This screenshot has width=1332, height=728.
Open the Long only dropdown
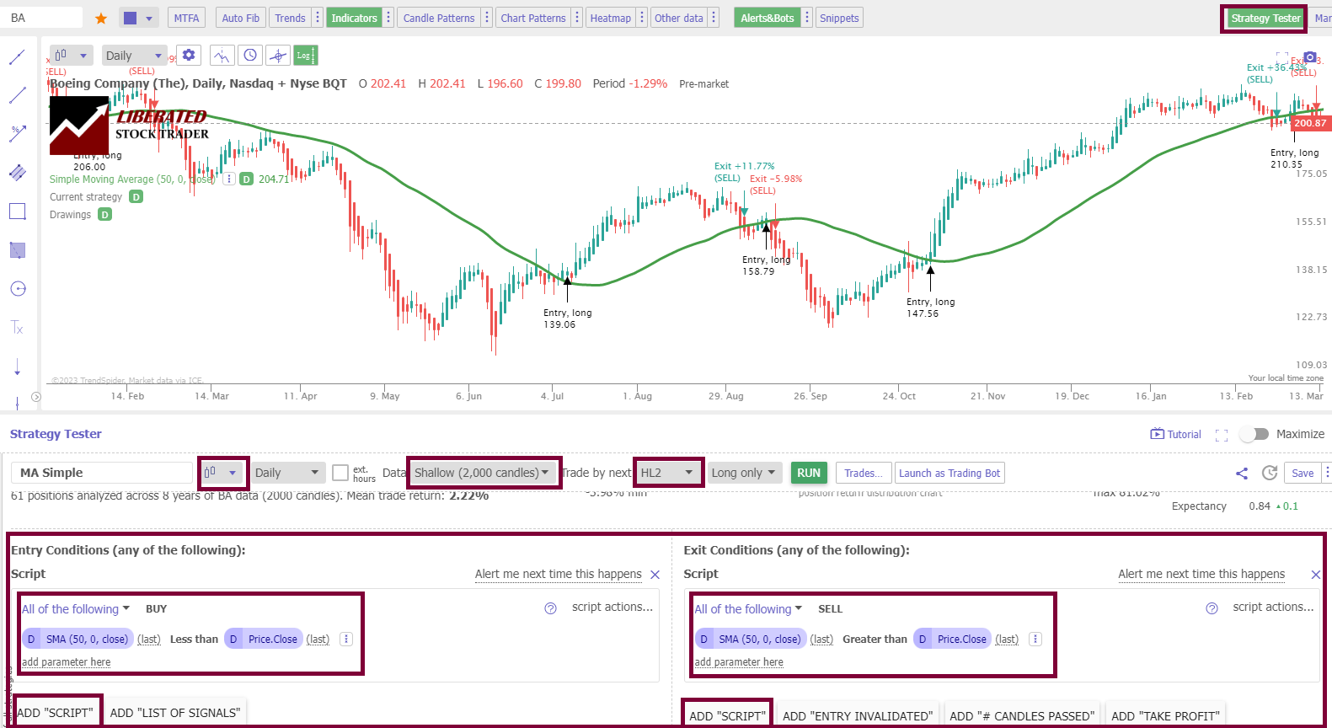[745, 473]
